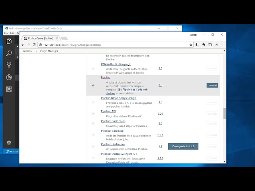Image resolution: width=255 pixels, height=191 pixels.
Task: Click Downgrade to 1.1.9 button
Action: (183, 146)
